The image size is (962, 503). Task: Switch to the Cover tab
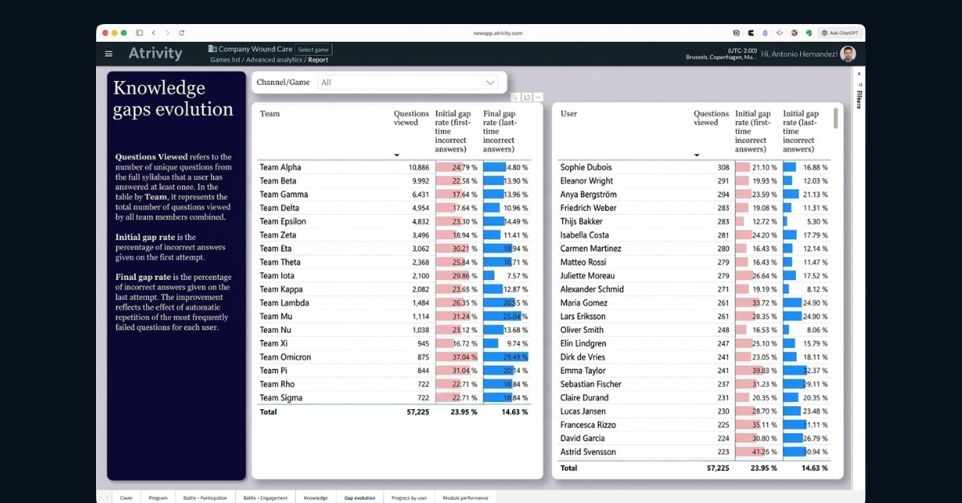point(127,497)
